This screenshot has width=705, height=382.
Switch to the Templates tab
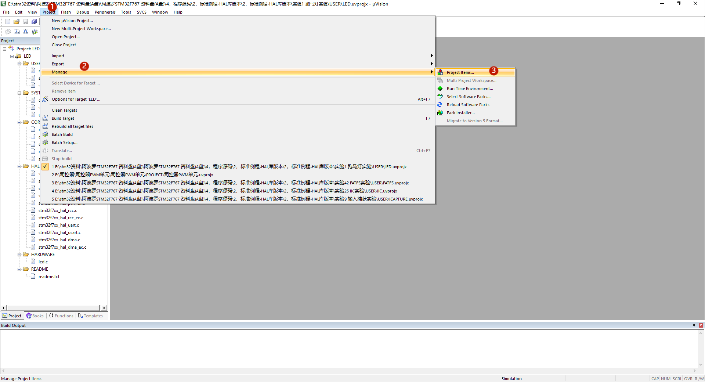91,316
